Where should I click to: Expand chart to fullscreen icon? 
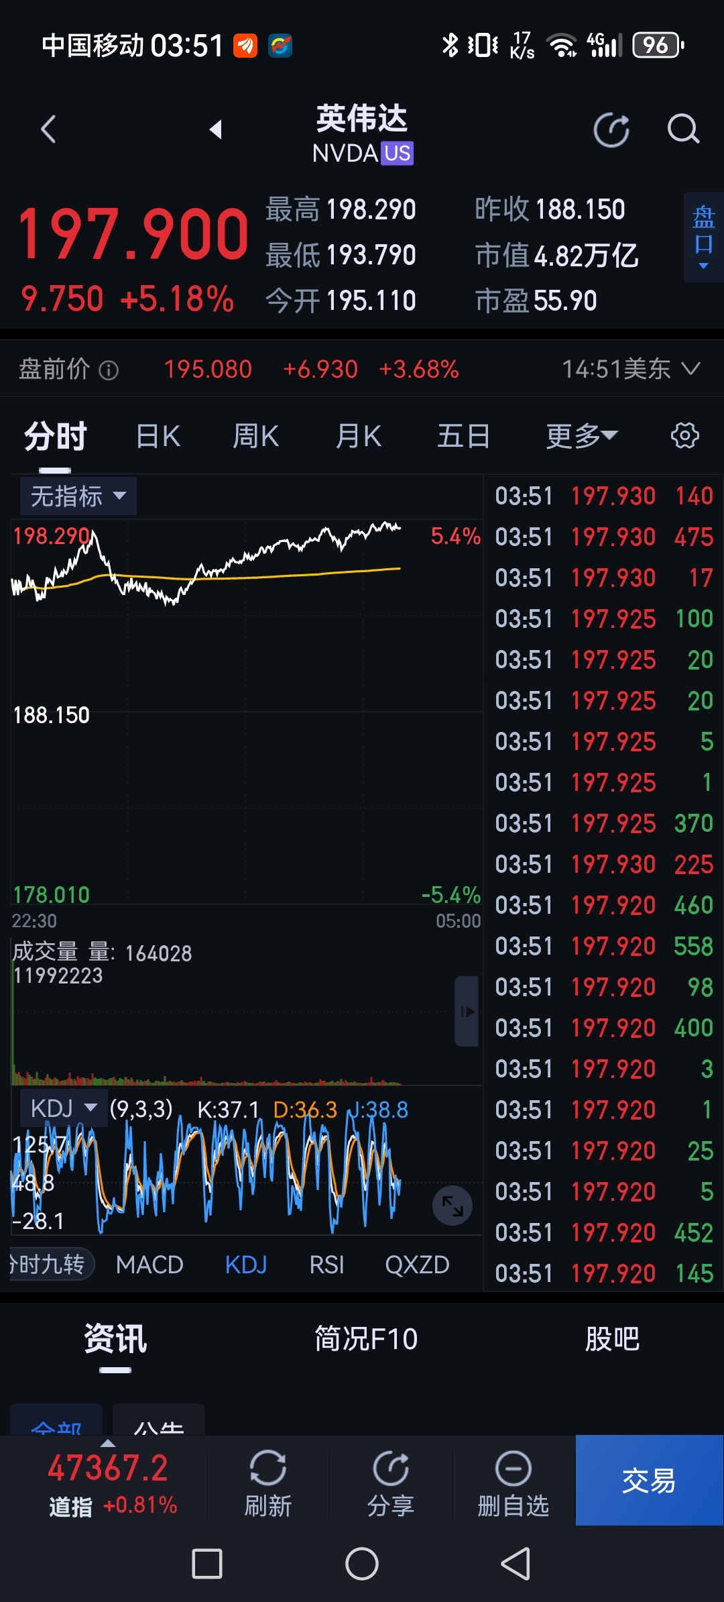[452, 1206]
